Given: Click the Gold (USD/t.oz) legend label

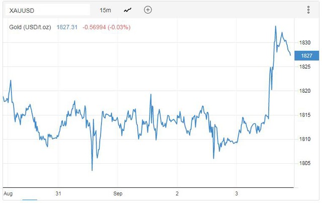Looking at the screenshot, I should point(30,27).
